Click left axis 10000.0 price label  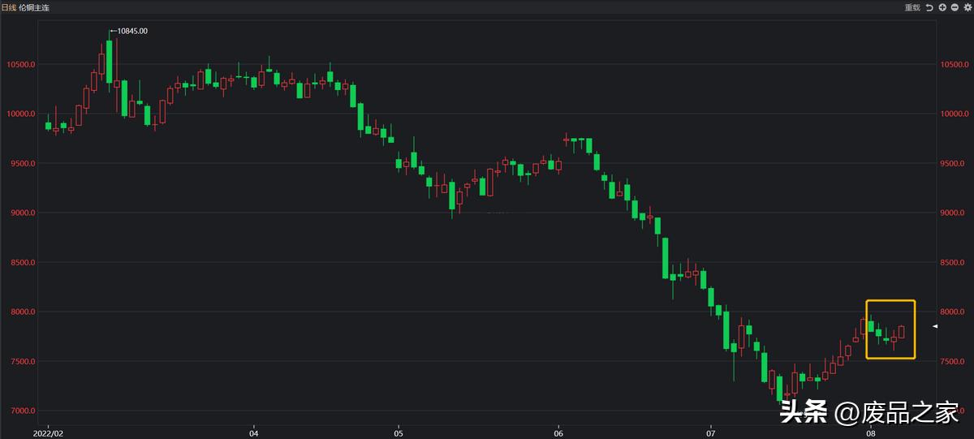[22, 114]
